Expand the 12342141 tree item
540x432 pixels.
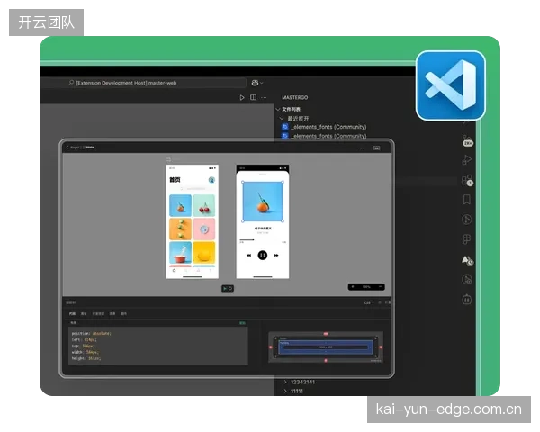[x=285, y=382]
